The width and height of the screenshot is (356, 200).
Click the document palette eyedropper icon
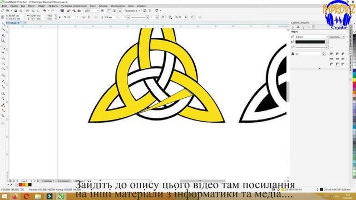(x=11, y=185)
